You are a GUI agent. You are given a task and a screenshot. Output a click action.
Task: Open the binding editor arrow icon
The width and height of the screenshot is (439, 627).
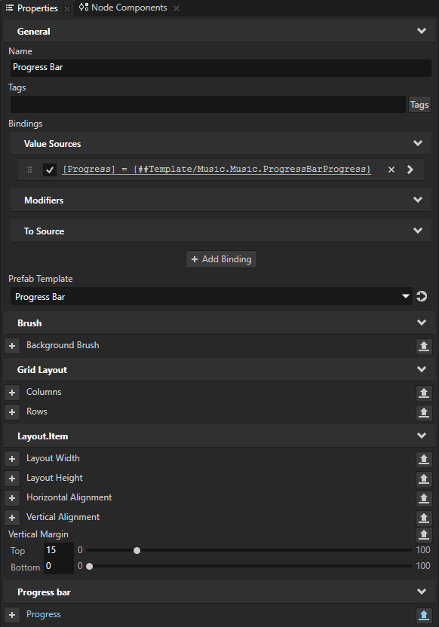coord(412,169)
